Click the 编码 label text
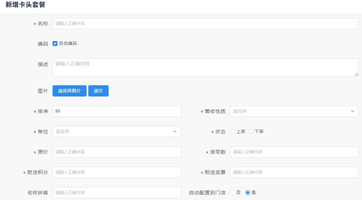Image resolution: width=362 pixels, height=200 pixels. (x=43, y=44)
